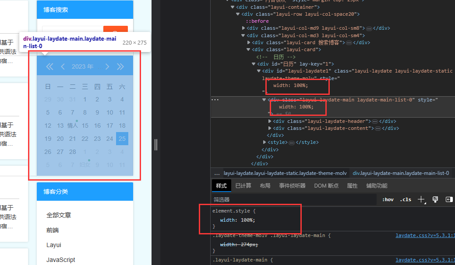The image size is (455, 265).
Task: Switch to 属性 properties tab
Action: [x=352, y=186]
